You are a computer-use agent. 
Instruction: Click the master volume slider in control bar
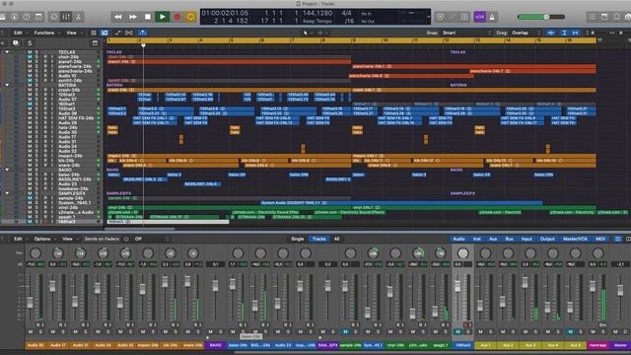pyautogui.click(x=541, y=17)
